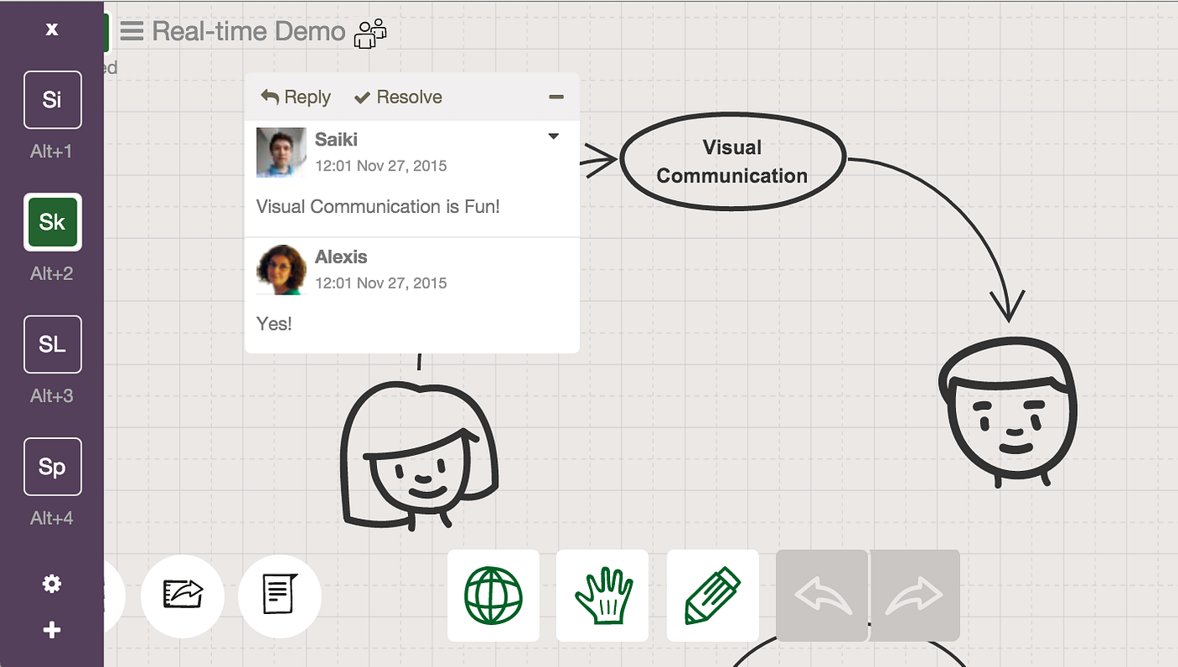Screen dimensions: 1178x667
Task: Click Alexis's profile picture thumbnail
Action: [x=280, y=269]
